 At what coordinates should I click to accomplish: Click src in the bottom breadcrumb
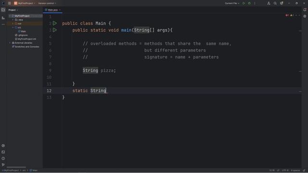pyautogui.click(x=24, y=171)
